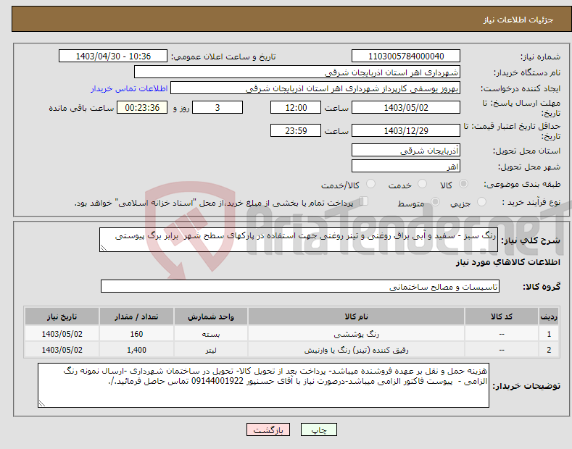
Task: Click the buyer notes textarea resize handle
Action: [x=42, y=403]
